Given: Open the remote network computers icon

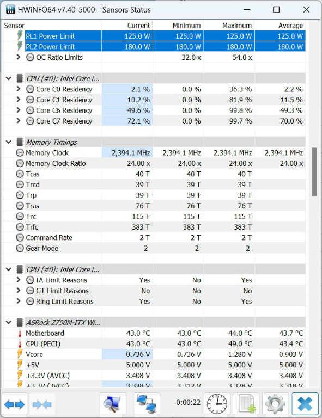Looking at the screenshot, I should pyautogui.click(x=147, y=404).
